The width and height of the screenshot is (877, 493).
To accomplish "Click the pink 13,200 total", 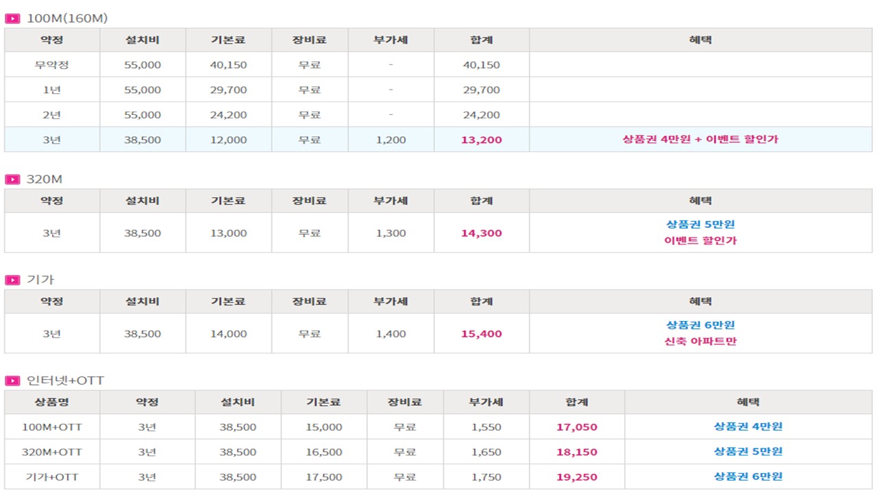I will pyautogui.click(x=482, y=140).
